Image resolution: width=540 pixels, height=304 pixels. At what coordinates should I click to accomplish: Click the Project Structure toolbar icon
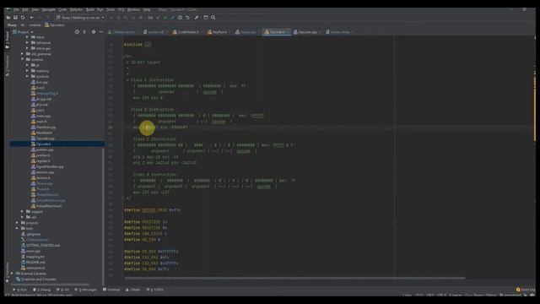(x=206, y=18)
